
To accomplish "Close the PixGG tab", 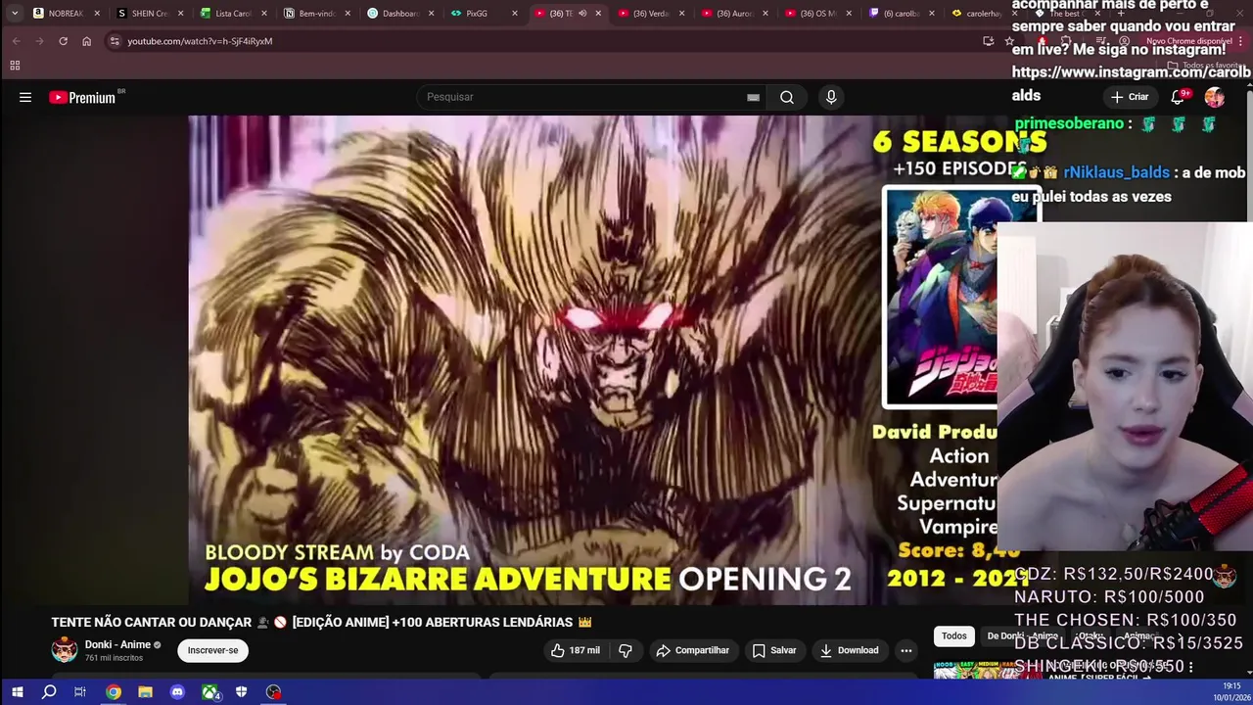I will tap(515, 14).
